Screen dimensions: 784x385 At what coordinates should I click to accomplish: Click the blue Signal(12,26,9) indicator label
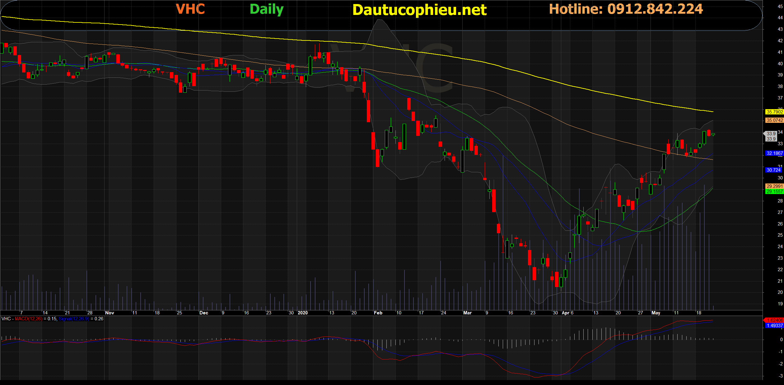[74, 319]
